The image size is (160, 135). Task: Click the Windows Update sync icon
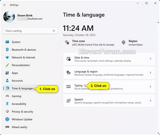pyautogui.click(x=7, y=119)
